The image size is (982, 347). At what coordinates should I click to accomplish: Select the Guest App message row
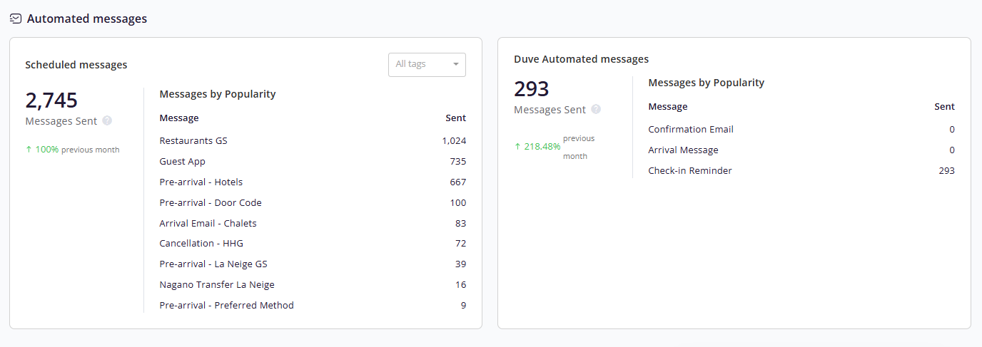pos(313,162)
